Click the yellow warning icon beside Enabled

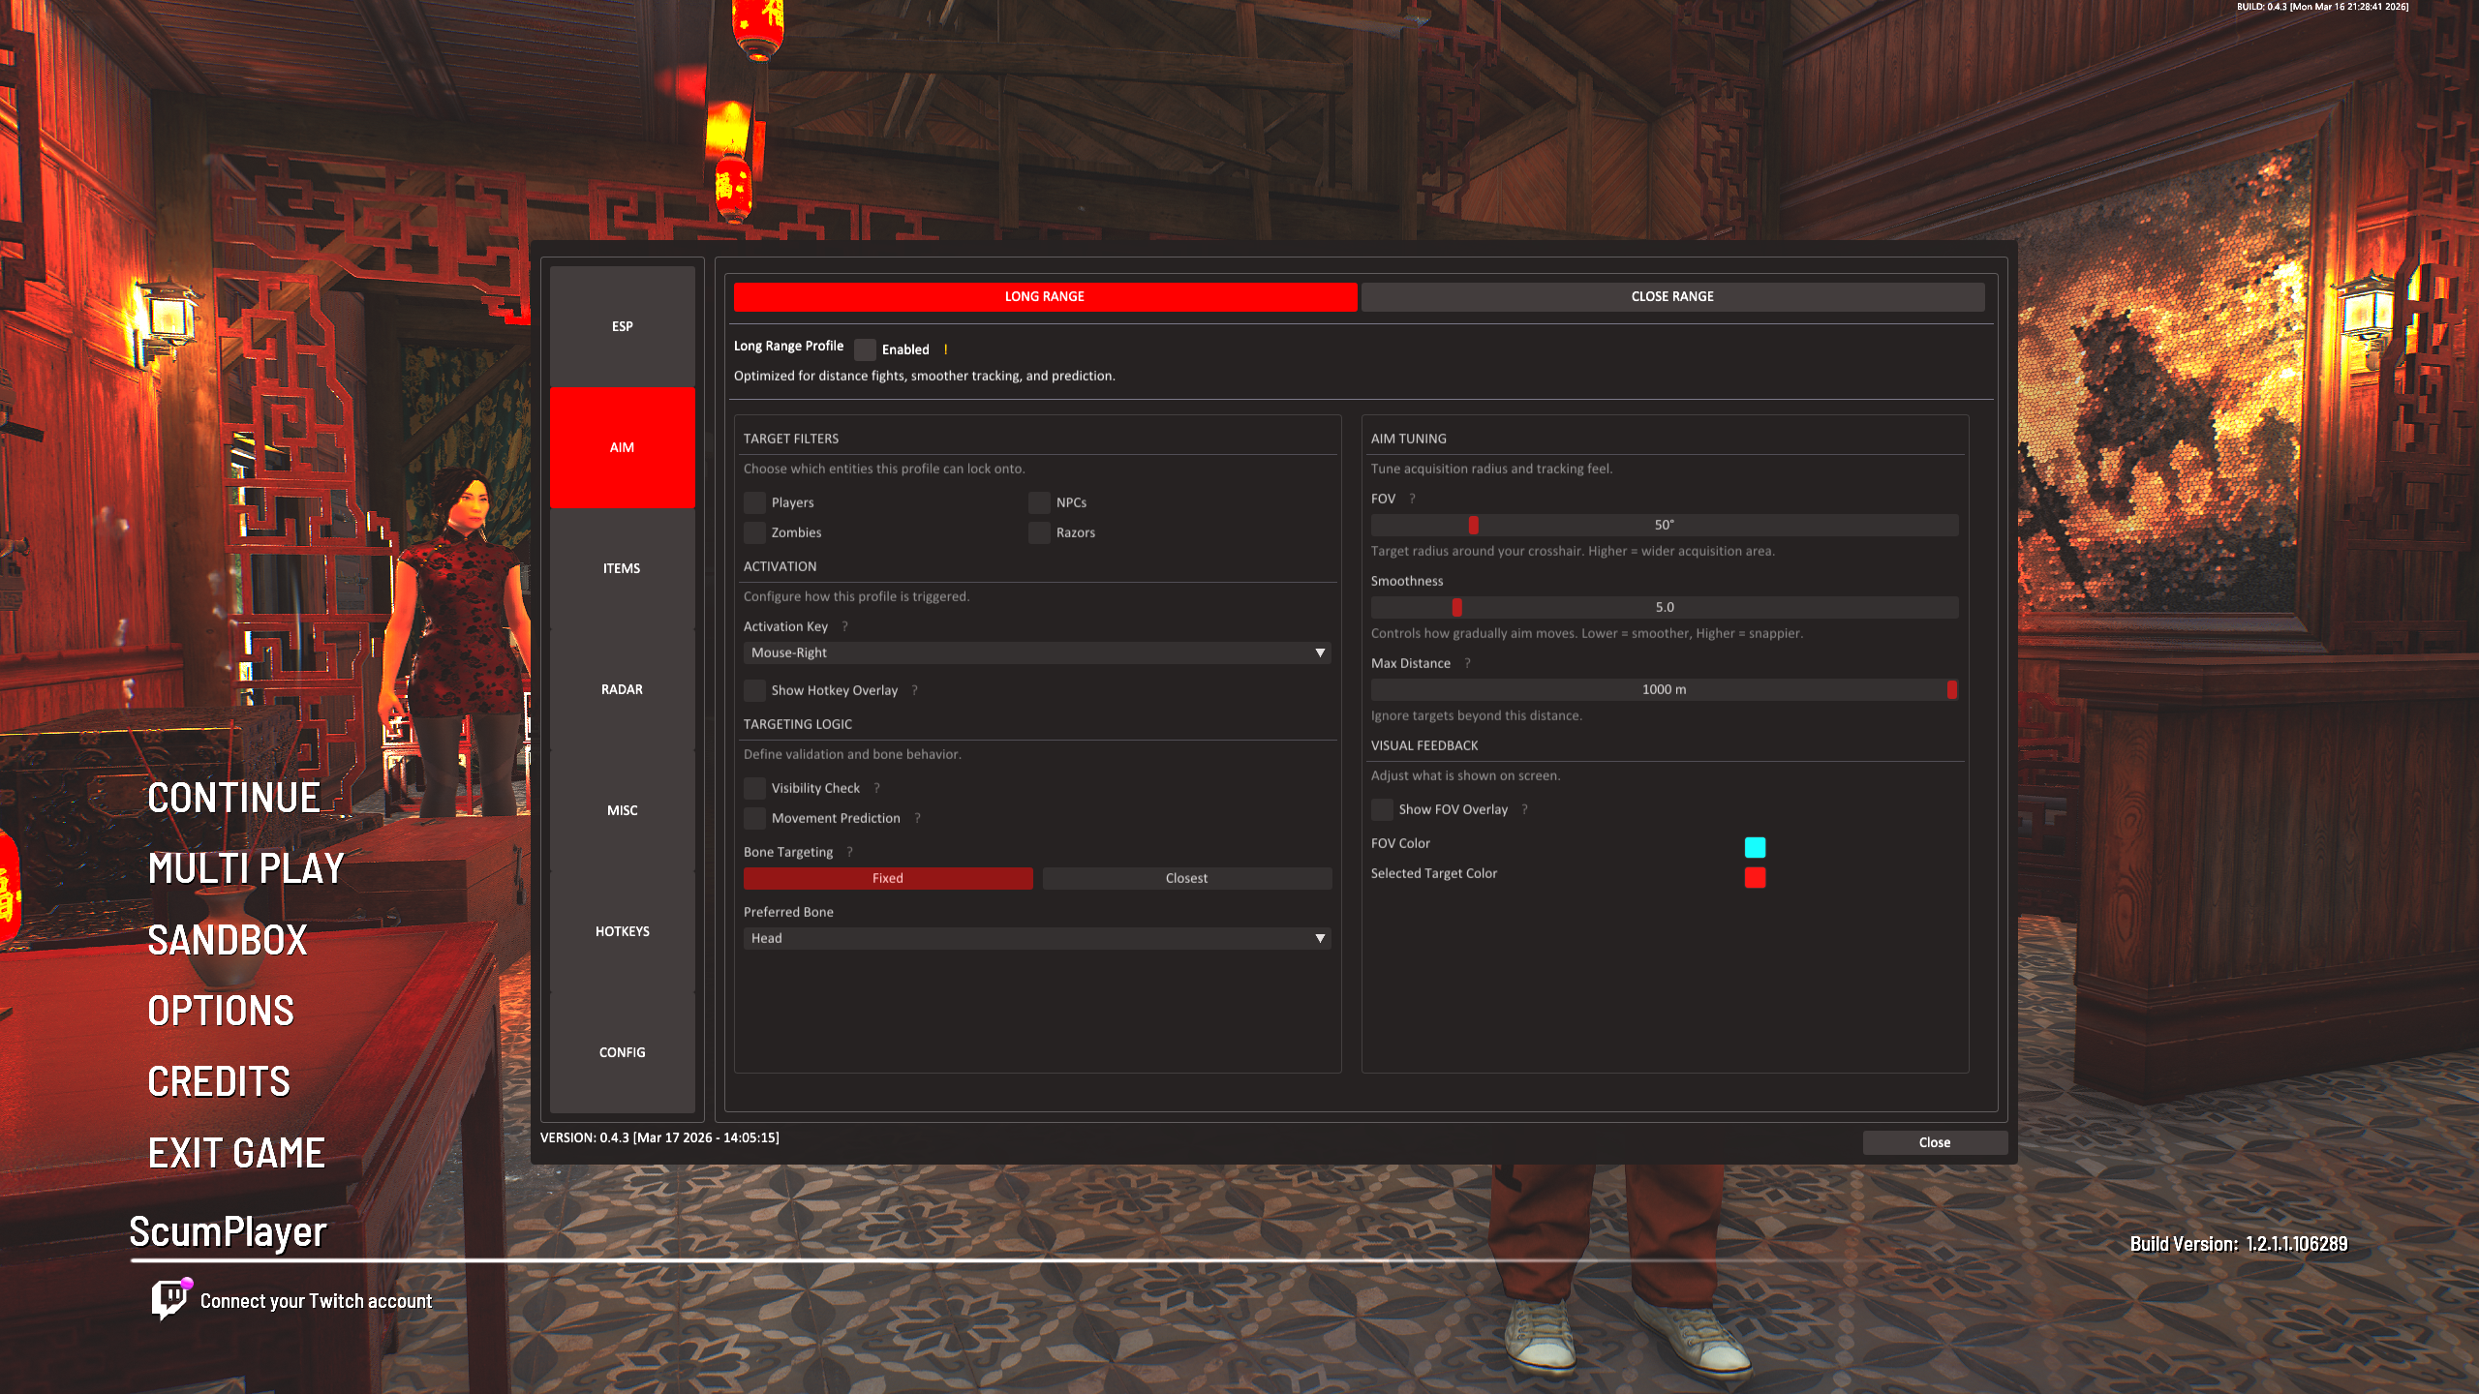[946, 349]
